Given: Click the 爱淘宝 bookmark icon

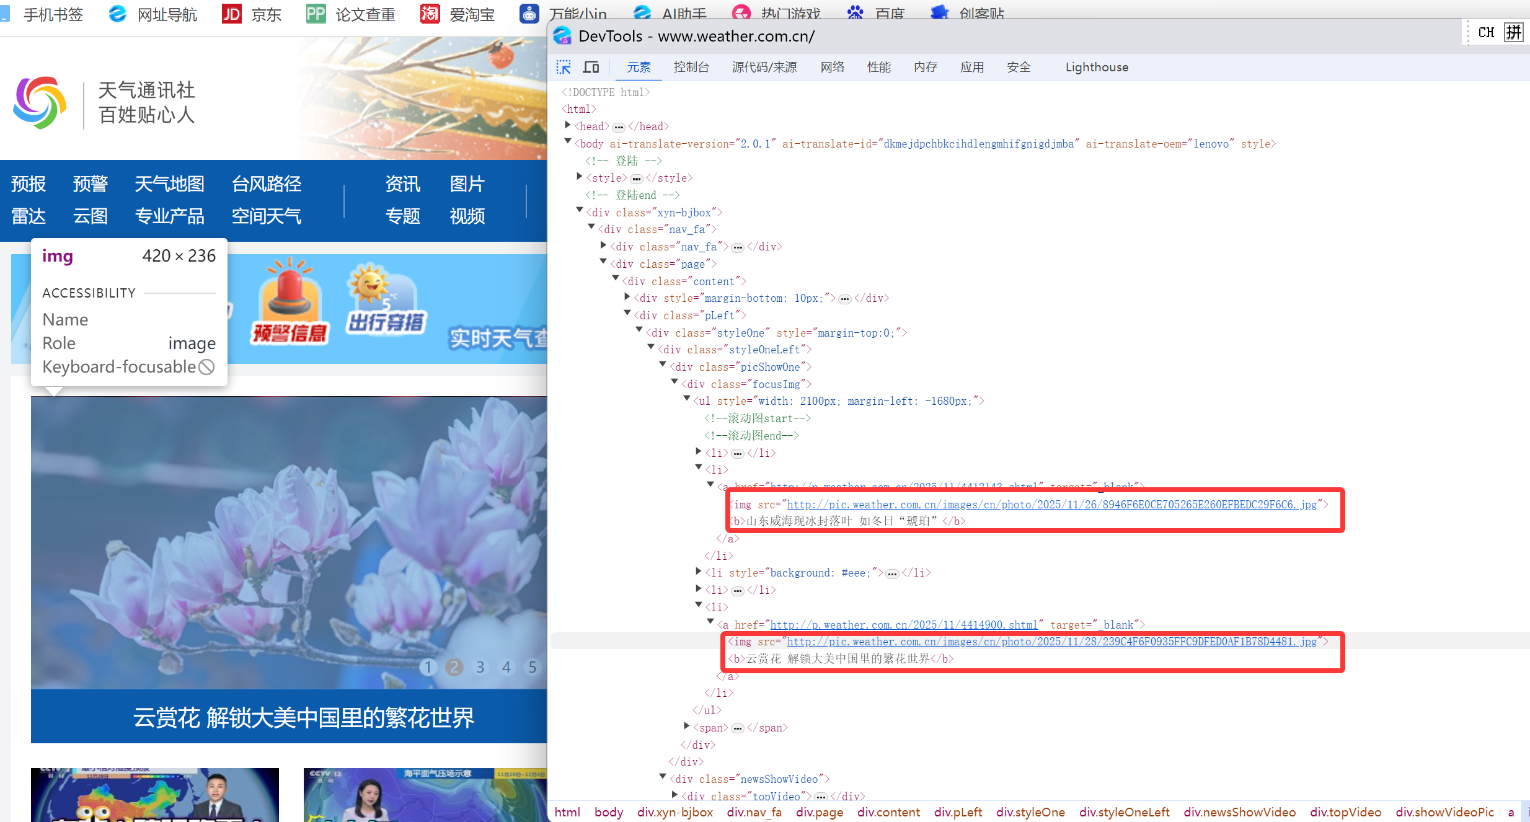Looking at the screenshot, I should 430,14.
